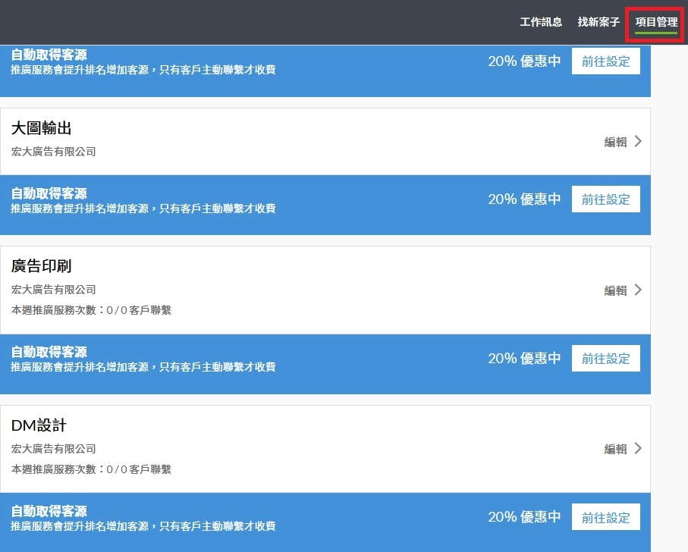Go to the 找新案子 tab
688x552 pixels.
click(x=598, y=22)
